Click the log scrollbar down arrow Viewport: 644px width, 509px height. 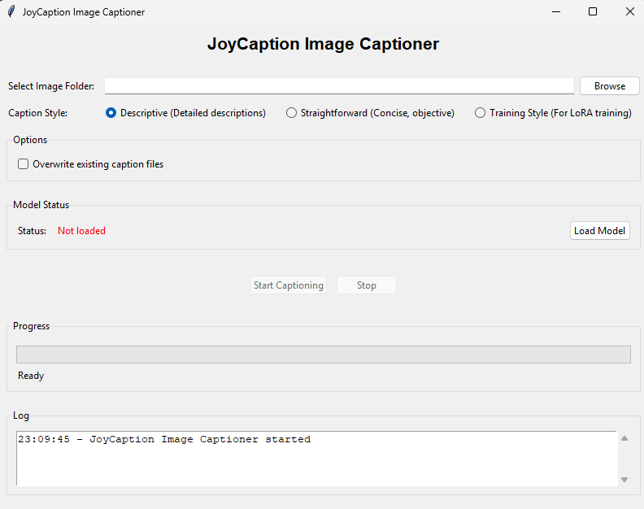coord(624,480)
